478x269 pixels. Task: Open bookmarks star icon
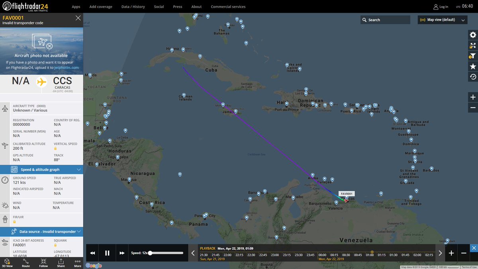click(473, 66)
